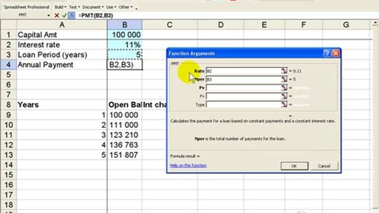Screen dimensions: 379x213
Task: Click into the Nper input field
Action: pyautogui.click(x=243, y=79)
